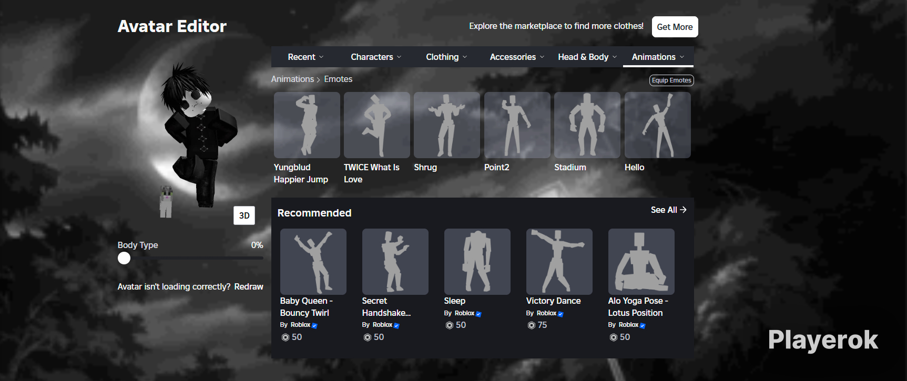Go to Animations in the breadcrumb
907x381 pixels.
(292, 79)
